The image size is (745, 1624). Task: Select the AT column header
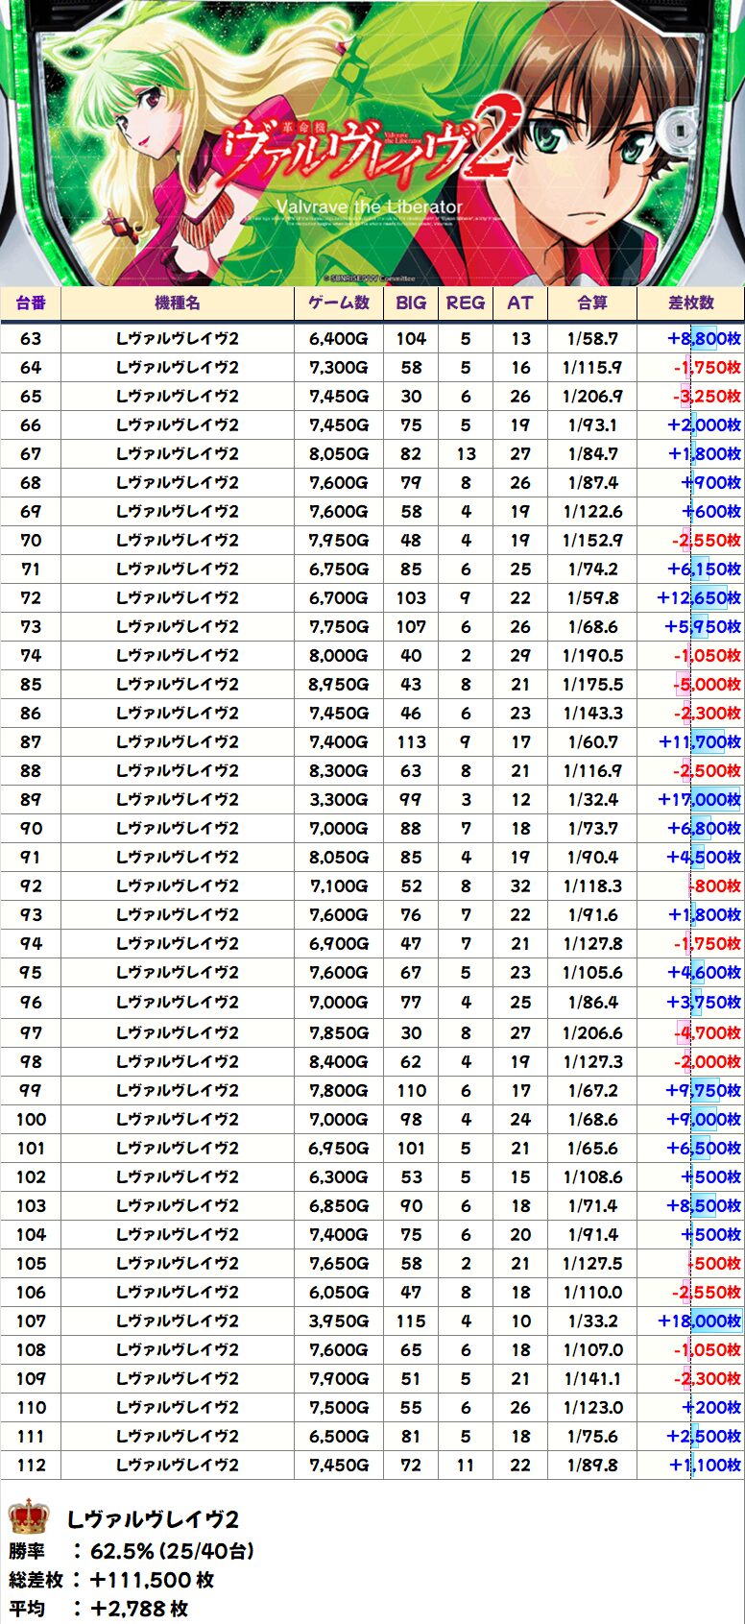pos(520,303)
